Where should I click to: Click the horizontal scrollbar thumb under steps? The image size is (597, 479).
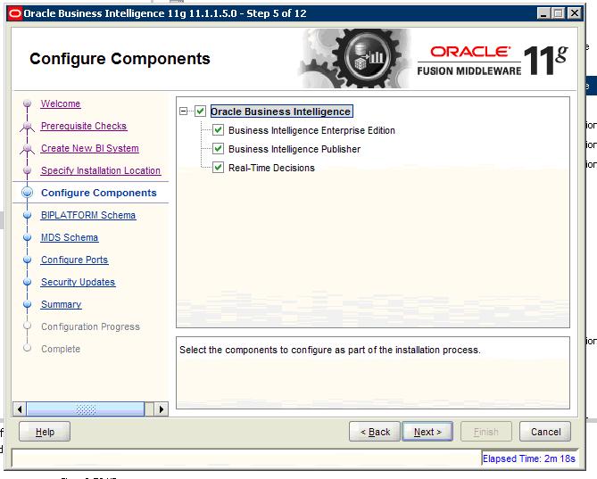coord(86,409)
